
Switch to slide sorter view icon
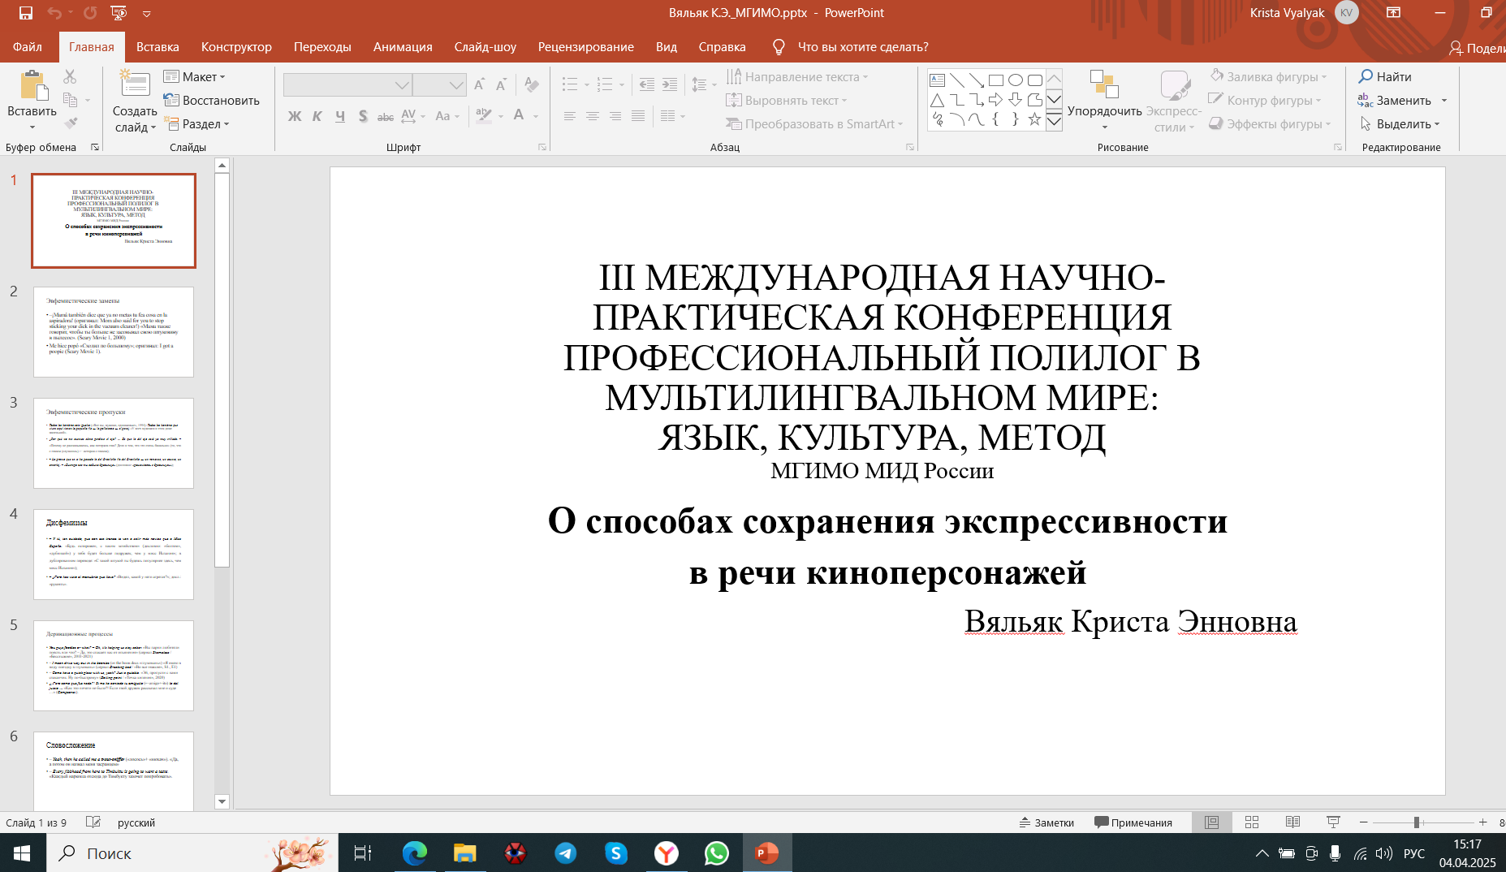[x=1252, y=822]
